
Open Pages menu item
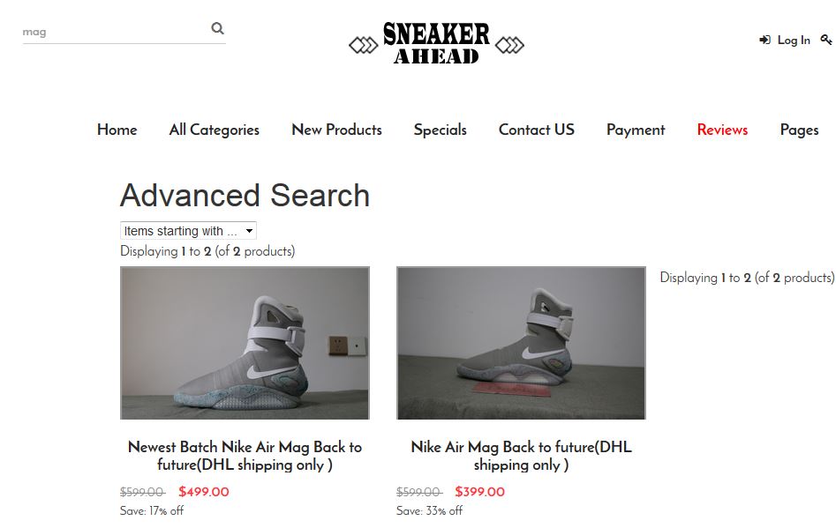[x=799, y=130]
